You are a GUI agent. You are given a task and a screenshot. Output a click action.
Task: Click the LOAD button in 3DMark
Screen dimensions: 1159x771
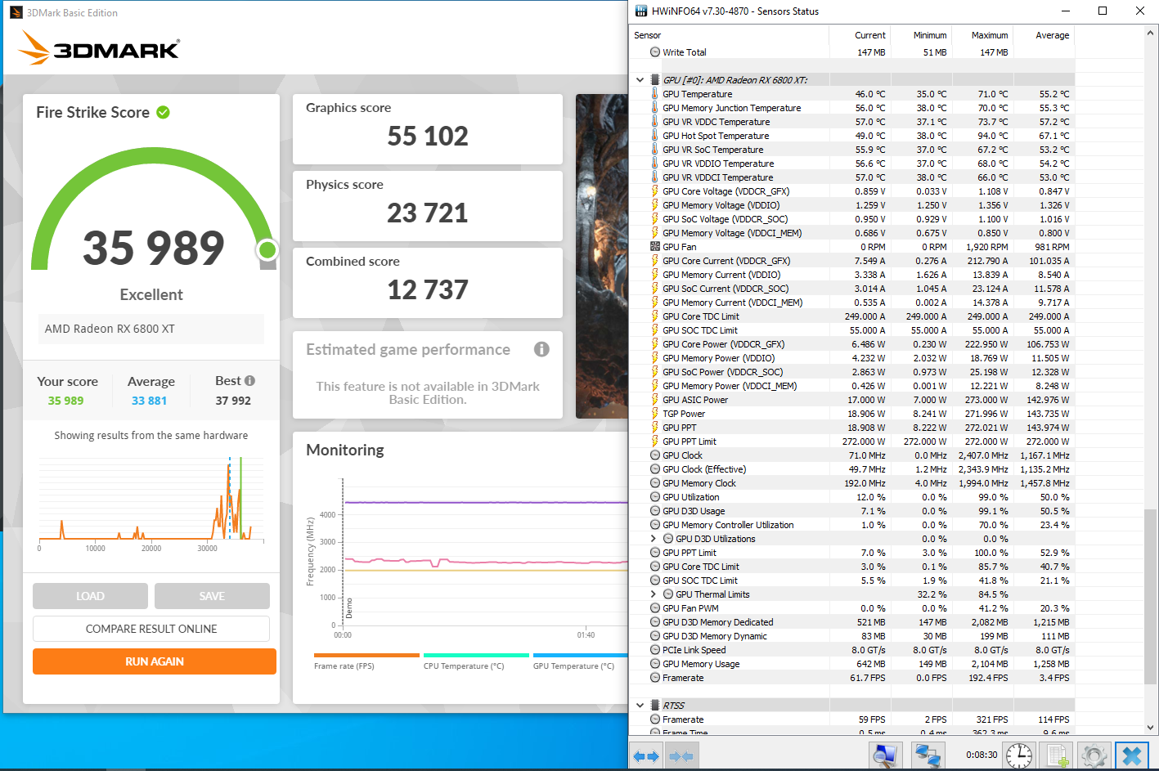click(x=90, y=596)
